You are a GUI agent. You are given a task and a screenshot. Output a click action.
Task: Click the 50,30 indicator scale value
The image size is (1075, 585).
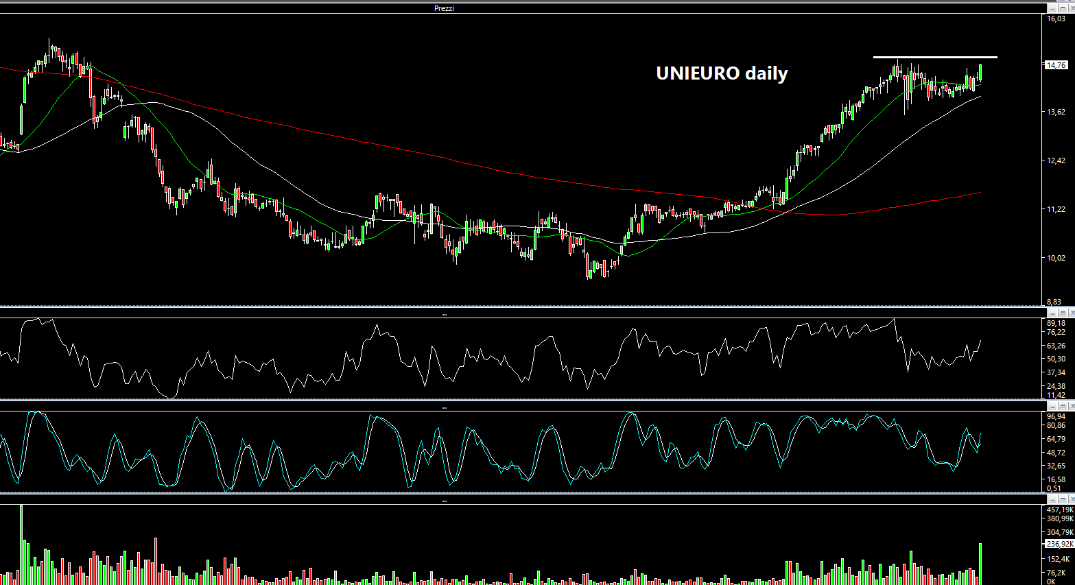(x=1056, y=359)
